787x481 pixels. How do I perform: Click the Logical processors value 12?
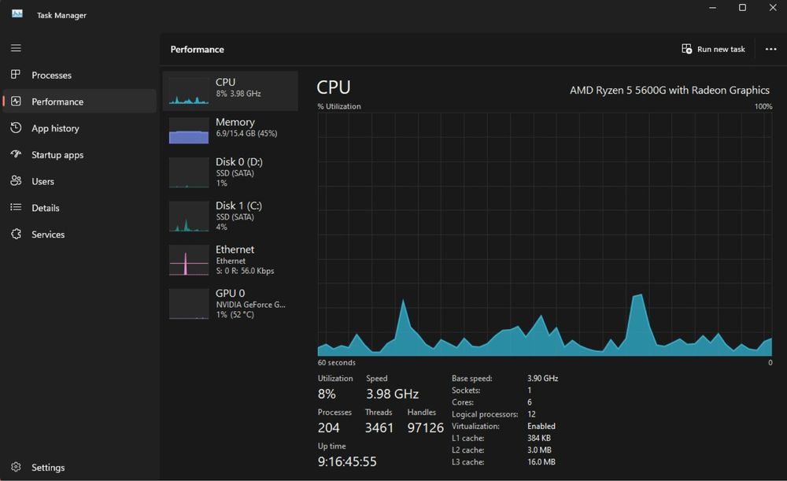coord(531,414)
